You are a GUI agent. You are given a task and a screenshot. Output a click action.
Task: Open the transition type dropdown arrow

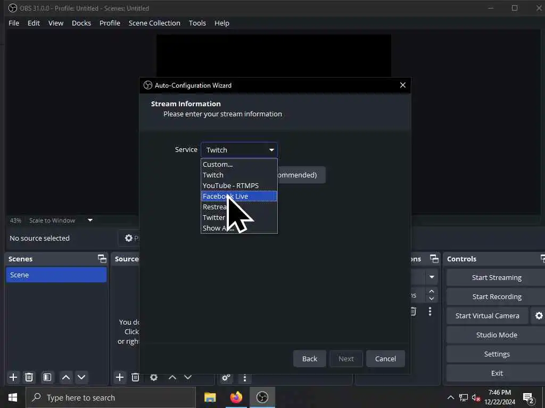[432, 277]
